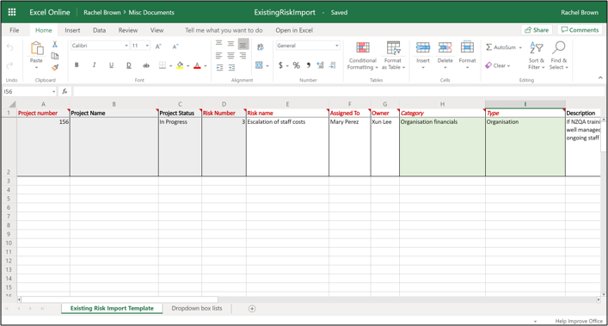
Task: Click the Cut scissors icon
Action: click(x=55, y=45)
